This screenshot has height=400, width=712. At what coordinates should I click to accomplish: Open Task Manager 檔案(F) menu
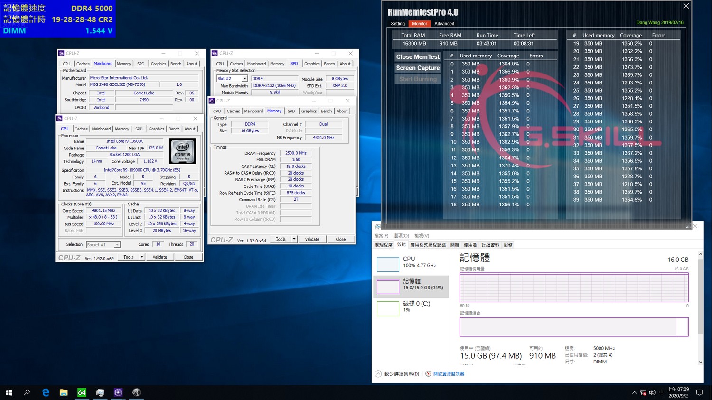point(381,236)
